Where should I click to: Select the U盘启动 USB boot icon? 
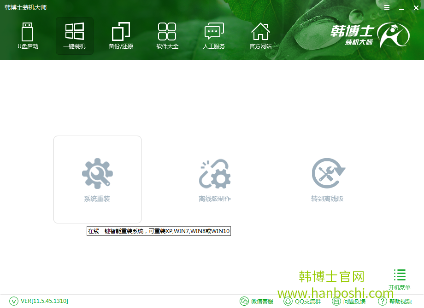(28, 36)
